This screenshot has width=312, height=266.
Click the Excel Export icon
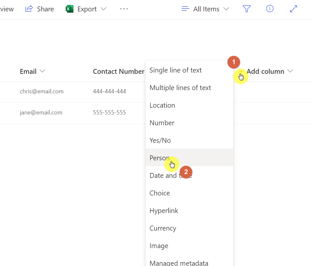70,9
